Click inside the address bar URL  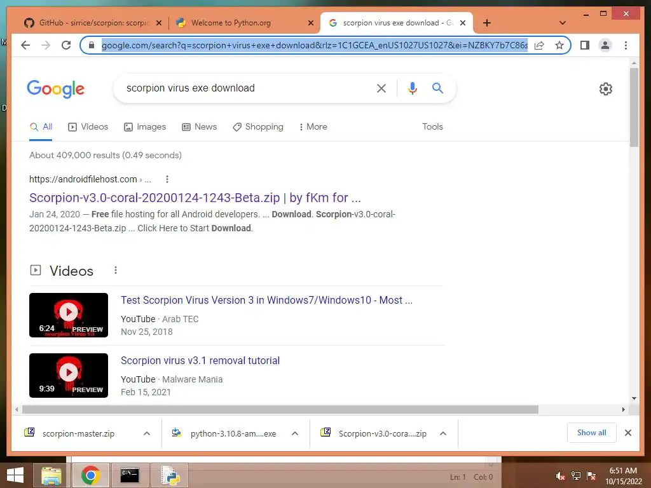(x=314, y=45)
